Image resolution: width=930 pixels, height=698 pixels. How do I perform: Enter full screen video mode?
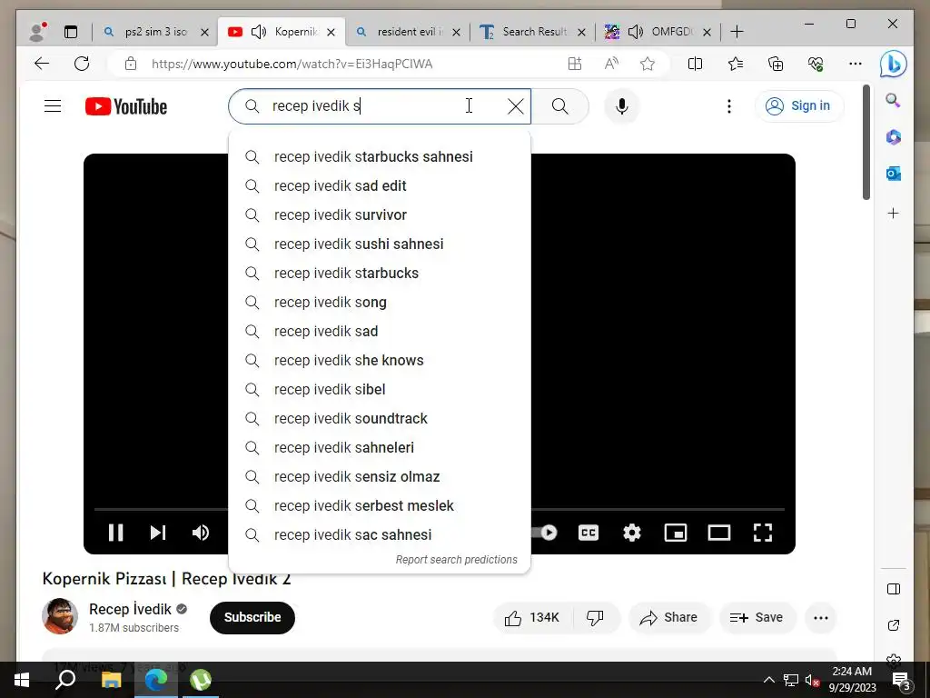[x=763, y=533]
